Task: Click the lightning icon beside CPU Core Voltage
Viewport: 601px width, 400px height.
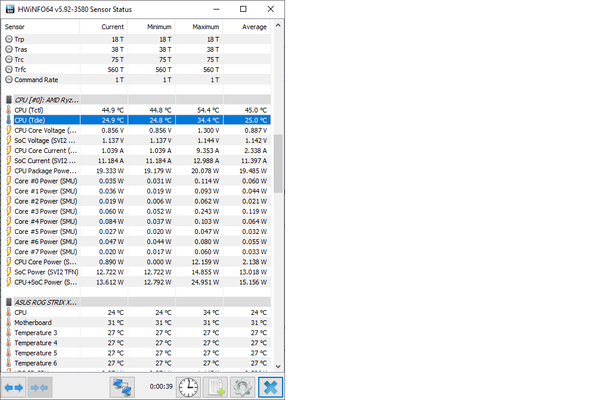Action: pos(9,130)
